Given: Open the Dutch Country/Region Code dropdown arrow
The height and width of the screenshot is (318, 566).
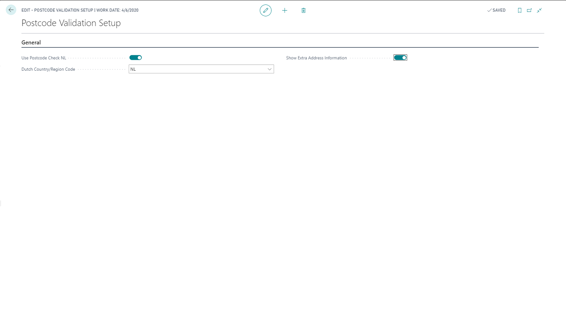Looking at the screenshot, I should [x=269, y=69].
